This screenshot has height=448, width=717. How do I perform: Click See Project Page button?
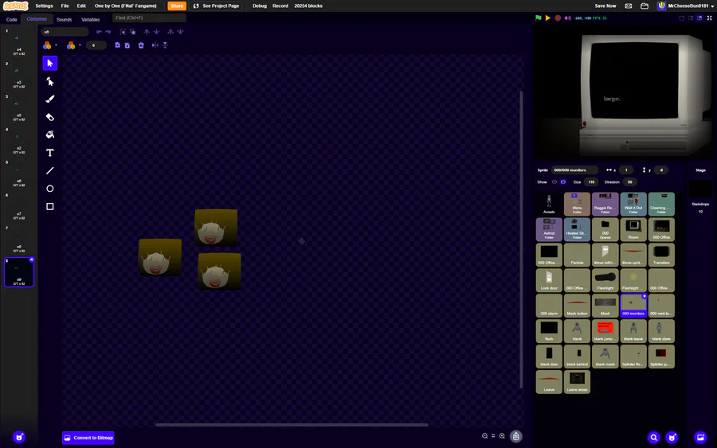[216, 6]
